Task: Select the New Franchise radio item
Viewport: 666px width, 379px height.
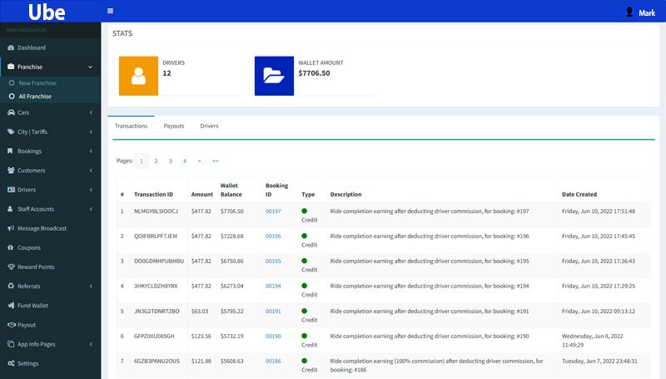Action: coord(12,83)
